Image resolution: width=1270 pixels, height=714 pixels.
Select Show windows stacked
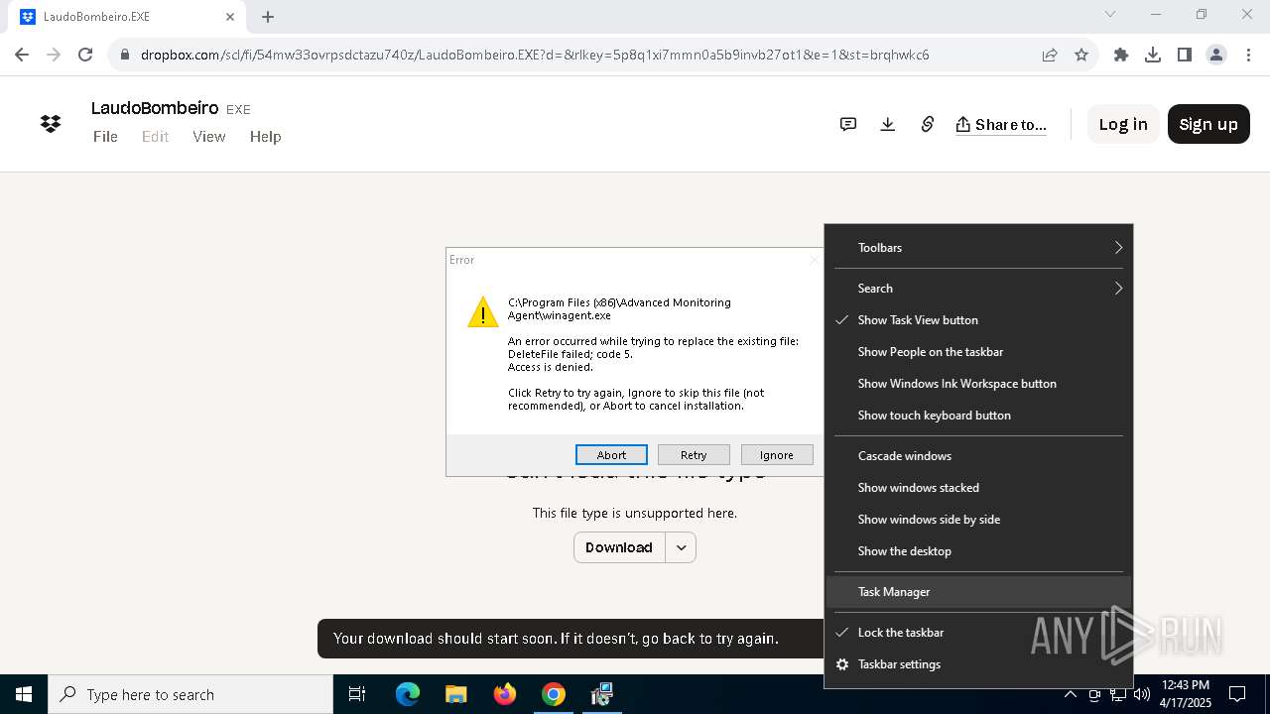click(x=978, y=487)
